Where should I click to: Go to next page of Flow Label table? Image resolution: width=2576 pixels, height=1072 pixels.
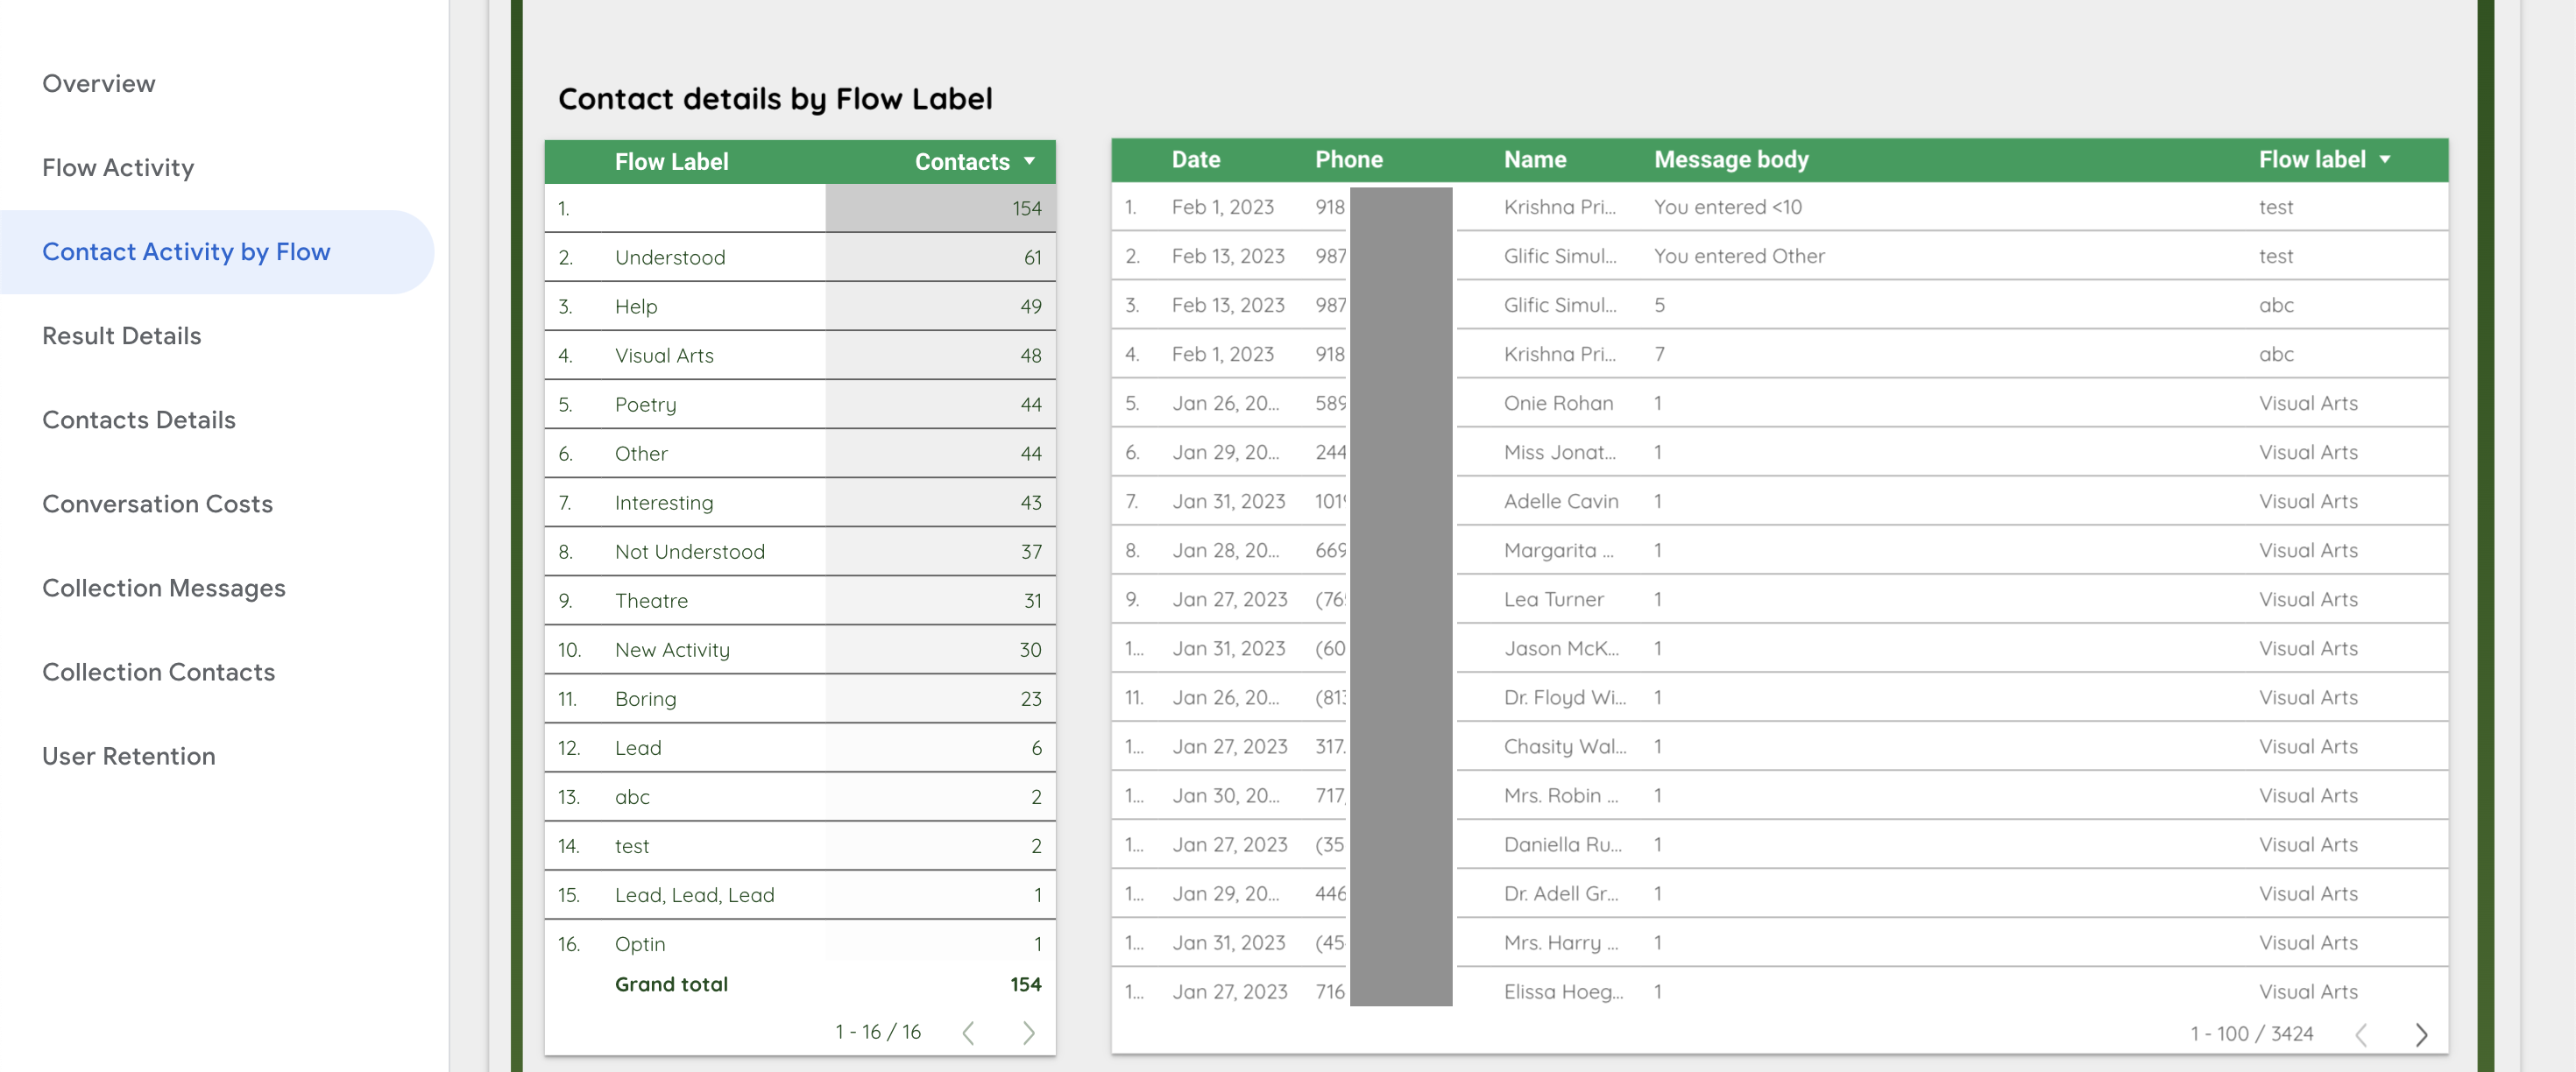coord(1028,1033)
